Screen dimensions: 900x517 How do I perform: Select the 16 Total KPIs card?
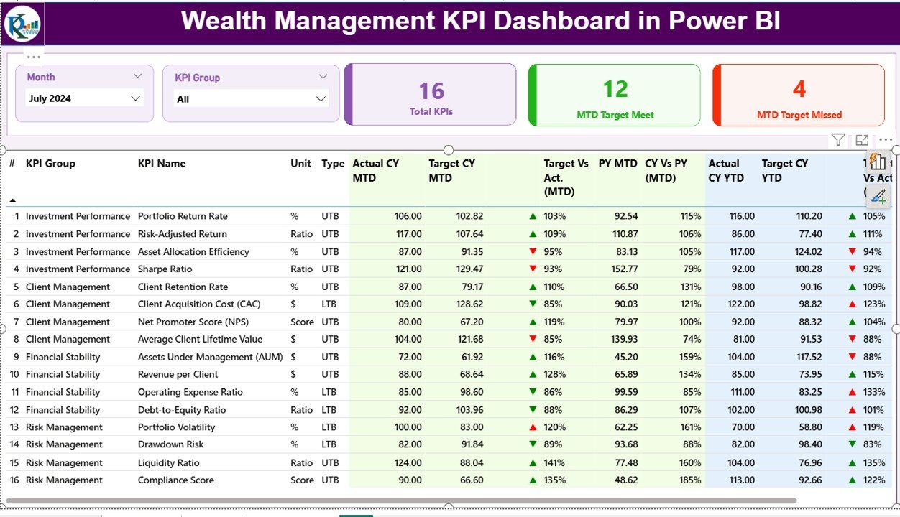(x=430, y=94)
